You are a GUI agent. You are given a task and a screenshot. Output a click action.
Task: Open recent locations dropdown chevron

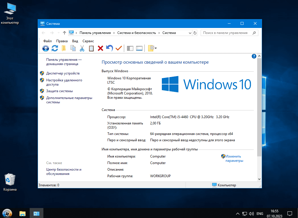click(x=59, y=33)
